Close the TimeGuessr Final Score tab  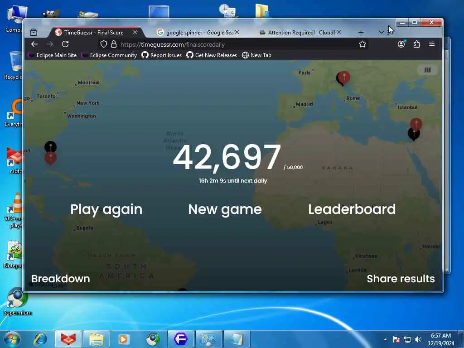(135, 32)
